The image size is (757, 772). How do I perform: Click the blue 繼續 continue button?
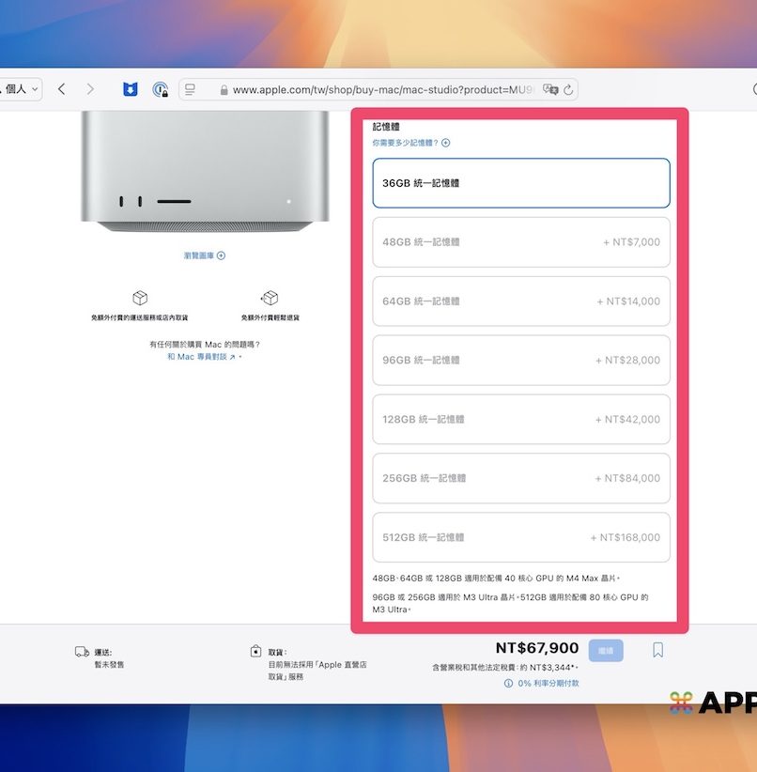click(x=606, y=650)
